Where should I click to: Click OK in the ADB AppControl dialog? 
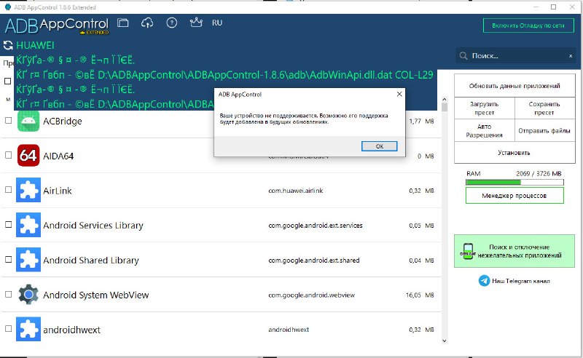[x=379, y=146]
